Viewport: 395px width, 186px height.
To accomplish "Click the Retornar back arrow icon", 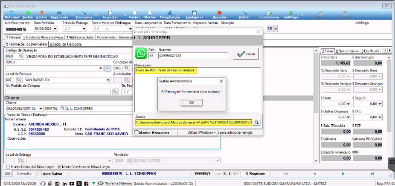I will point(12,13).
